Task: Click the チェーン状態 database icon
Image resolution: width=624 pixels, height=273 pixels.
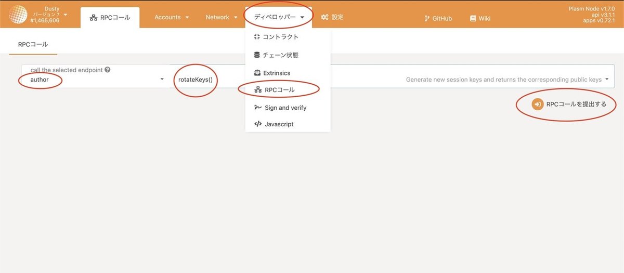Action: click(x=257, y=55)
